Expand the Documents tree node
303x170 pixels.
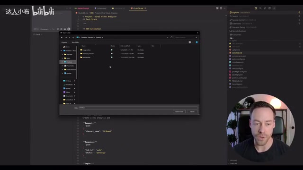tap(62, 66)
